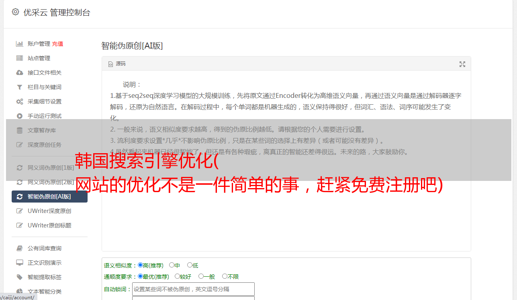Click the bar chart icon for 账户管理
Screen dimensions: 517x300
click(19, 44)
